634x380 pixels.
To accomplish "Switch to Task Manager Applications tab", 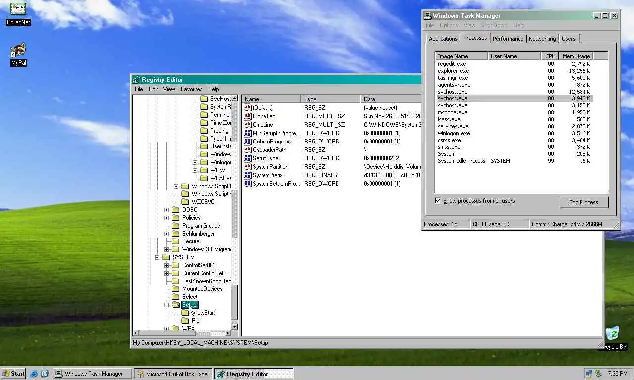I will (443, 39).
